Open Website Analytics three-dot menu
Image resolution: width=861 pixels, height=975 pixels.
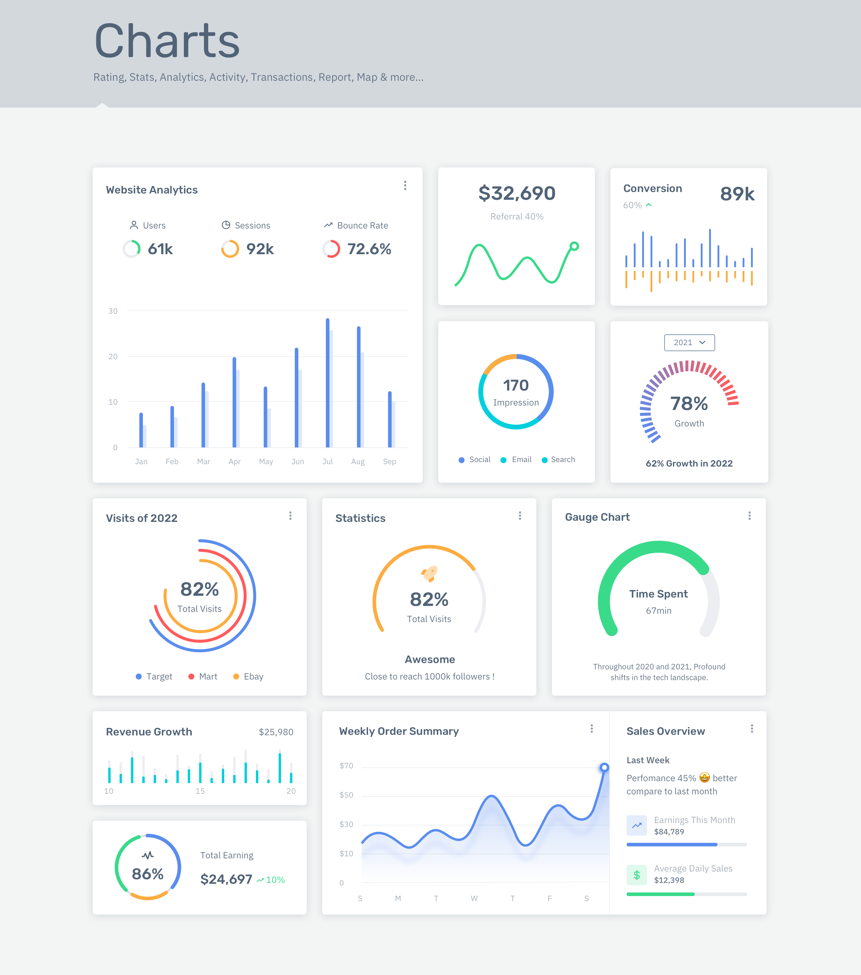coord(405,185)
